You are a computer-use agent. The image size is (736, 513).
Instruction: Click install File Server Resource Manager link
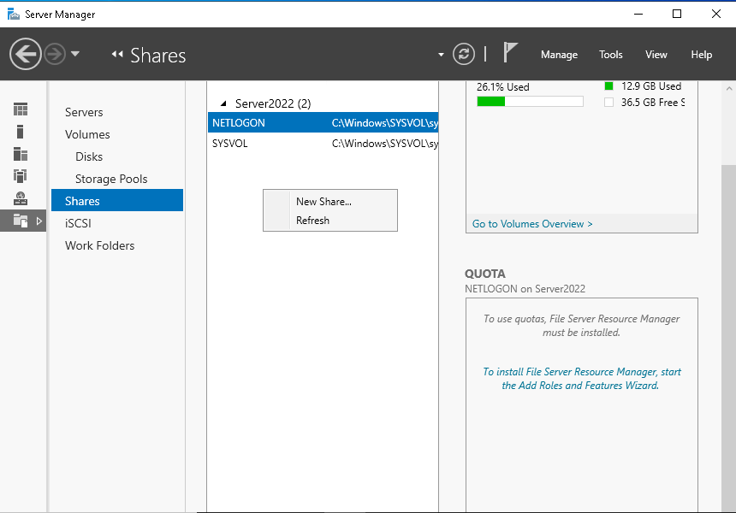tap(581, 379)
